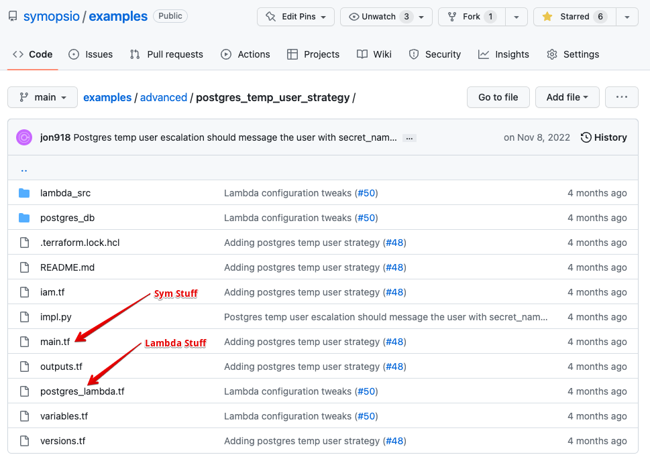The height and width of the screenshot is (463, 650).
Task: Open pull request #50 link in variables.tf row
Action: pyautogui.click(x=366, y=416)
